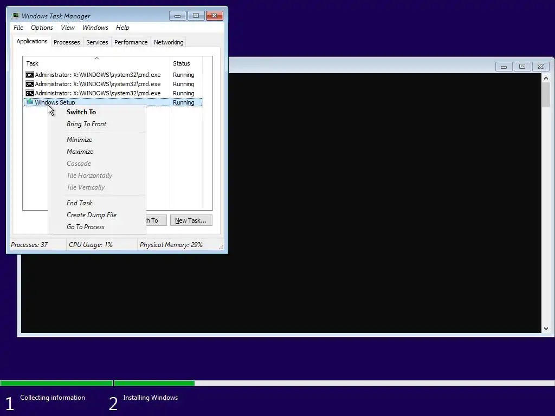555x416 pixels.
Task: Click the Installing Windows progress bar
Action: pos(334,383)
